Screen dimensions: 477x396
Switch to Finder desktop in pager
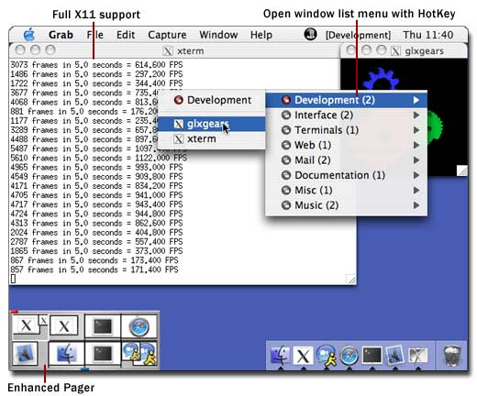coord(66,354)
